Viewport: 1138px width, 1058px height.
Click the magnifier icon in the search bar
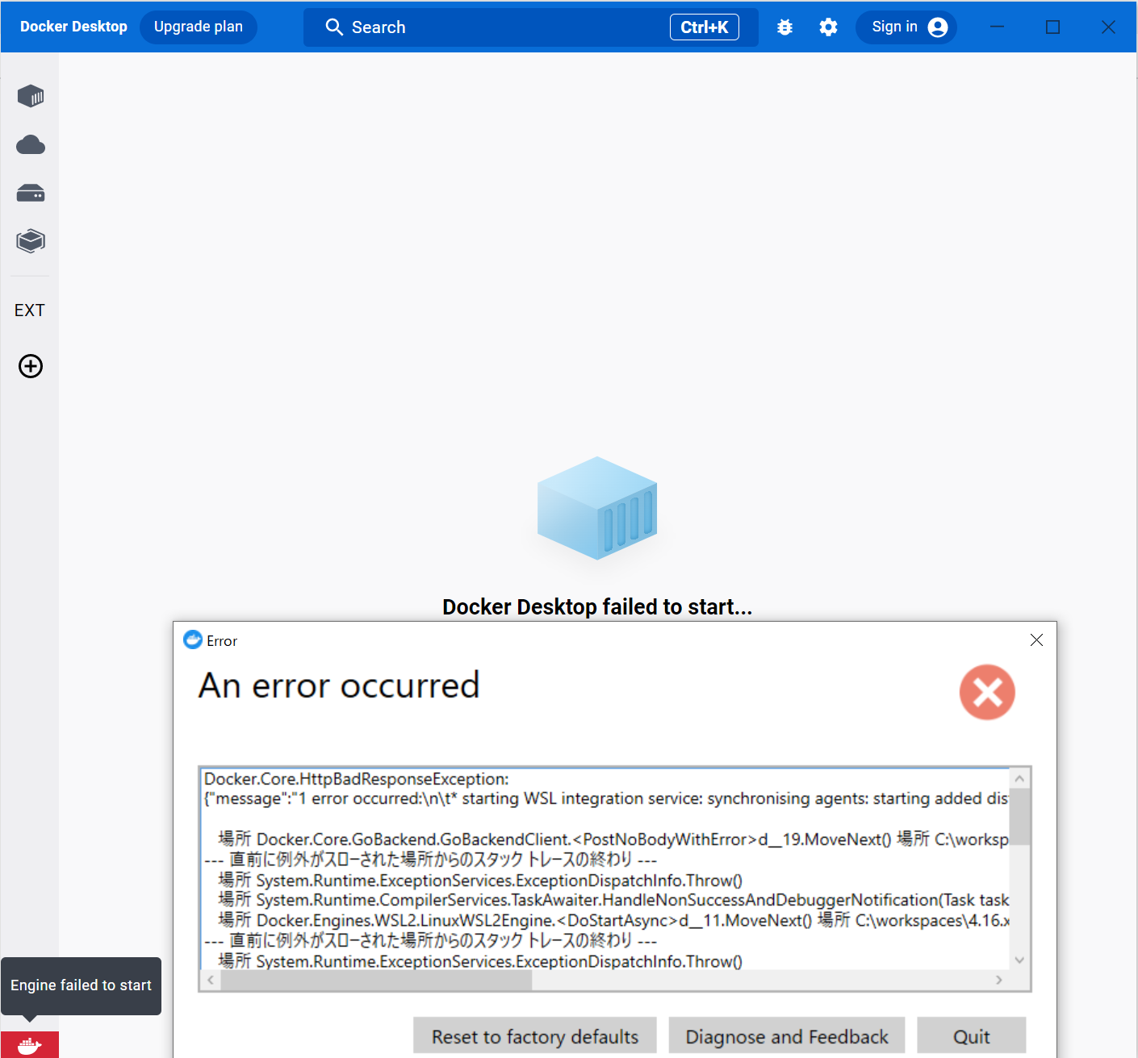[334, 27]
